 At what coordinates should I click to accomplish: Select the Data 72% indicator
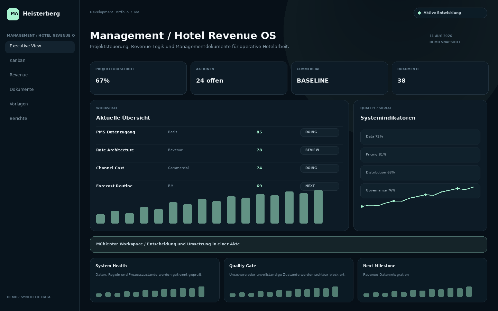click(x=420, y=137)
